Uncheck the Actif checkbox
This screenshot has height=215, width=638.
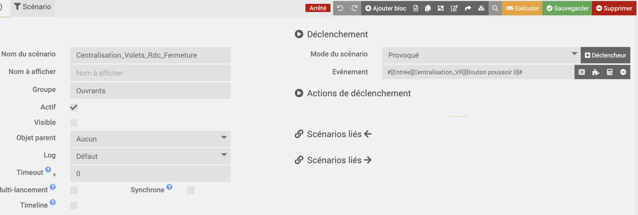[74, 108]
